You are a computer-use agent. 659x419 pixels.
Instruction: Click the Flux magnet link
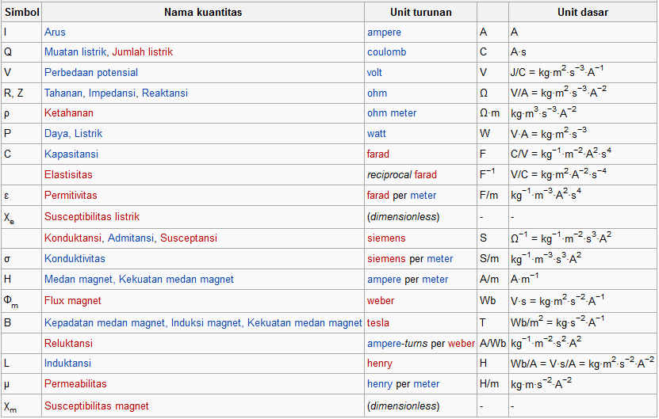(72, 301)
